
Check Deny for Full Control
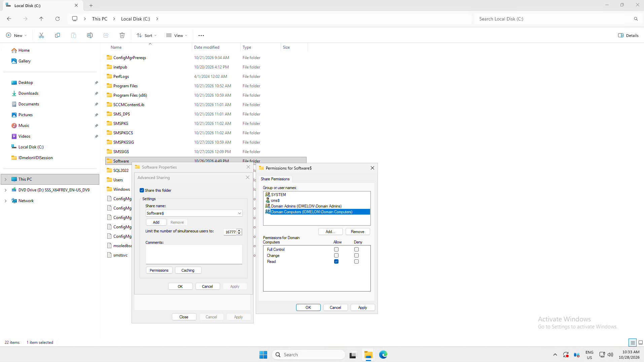click(x=356, y=250)
